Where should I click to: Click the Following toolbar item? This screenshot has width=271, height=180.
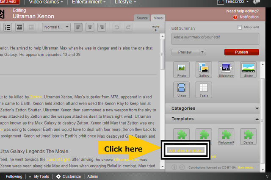[x=14, y=177]
